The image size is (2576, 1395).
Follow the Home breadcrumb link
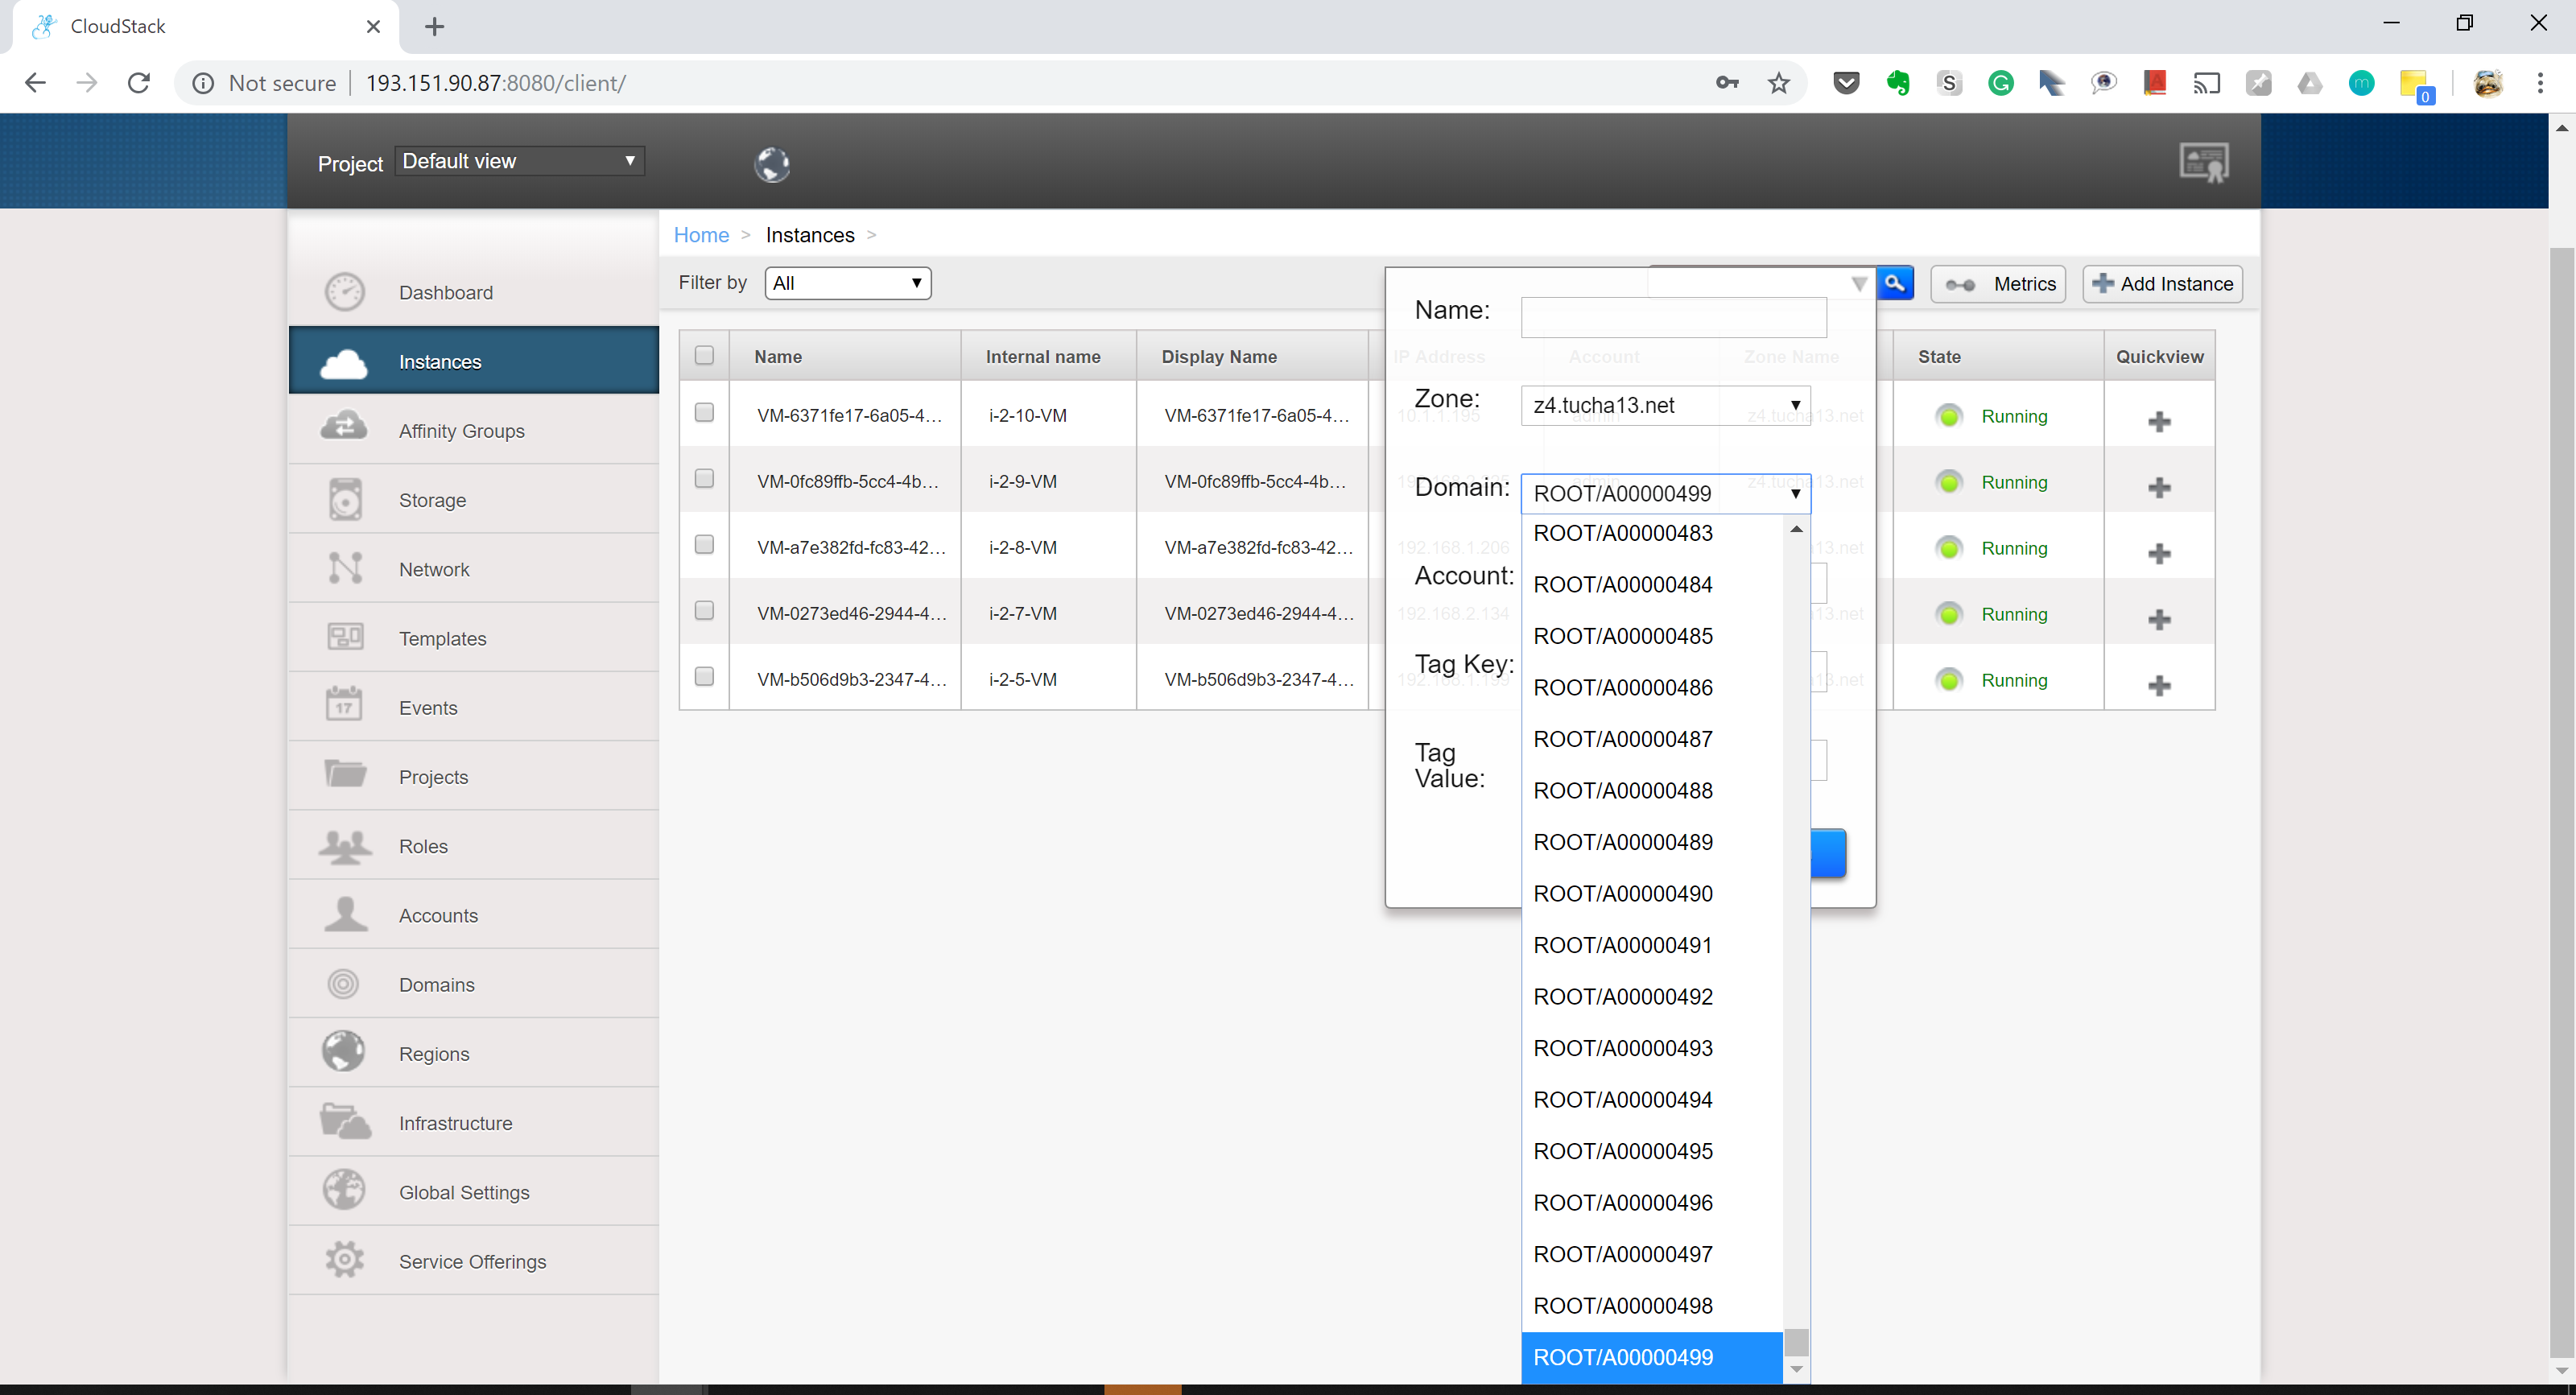(701, 235)
